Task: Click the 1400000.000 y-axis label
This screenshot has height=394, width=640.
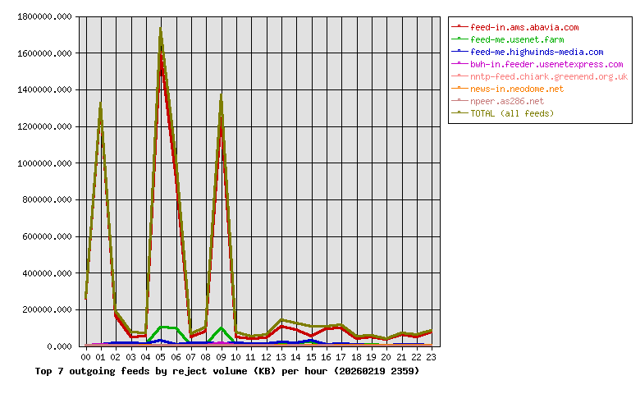Action: (44, 89)
